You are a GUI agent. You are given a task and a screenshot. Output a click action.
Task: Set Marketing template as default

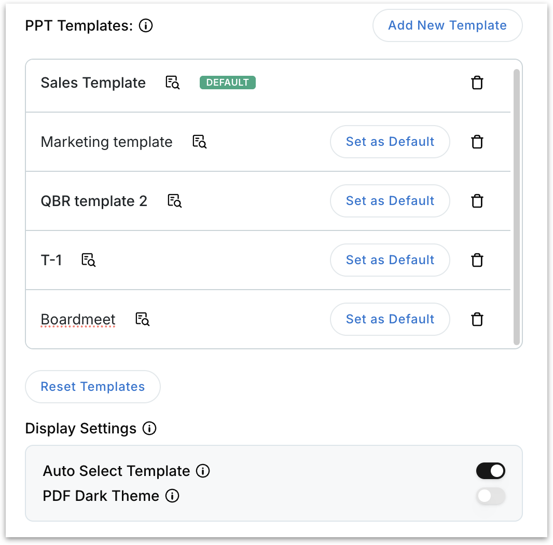pyautogui.click(x=390, y=142)
